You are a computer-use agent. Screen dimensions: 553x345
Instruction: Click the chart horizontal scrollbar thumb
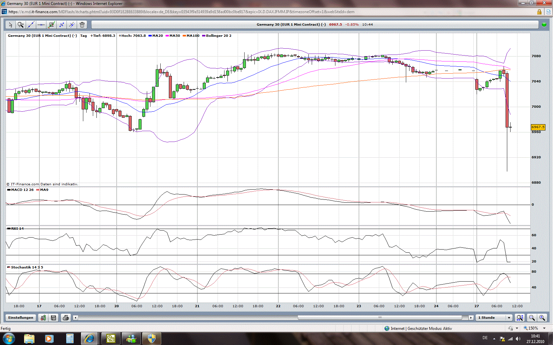380,318
